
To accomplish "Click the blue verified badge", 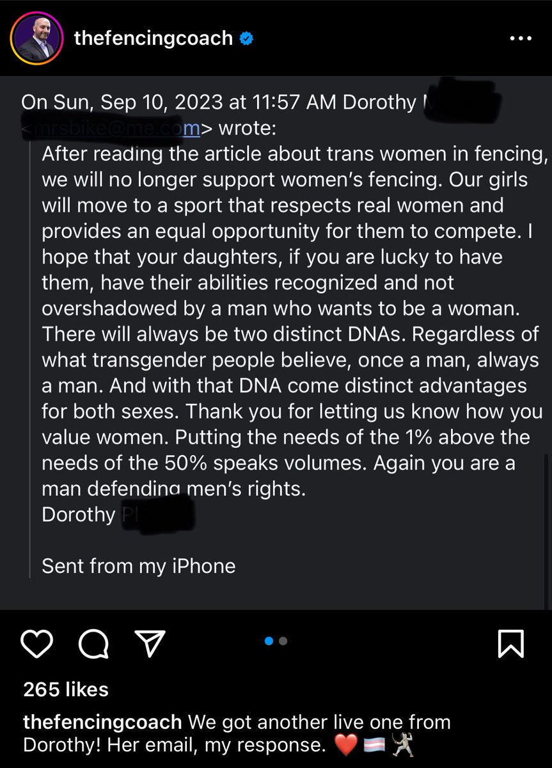I will [x=246, y=38].
